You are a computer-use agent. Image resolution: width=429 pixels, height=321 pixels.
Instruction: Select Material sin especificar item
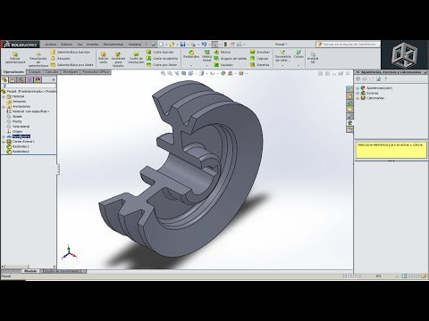tap(28, 111)
